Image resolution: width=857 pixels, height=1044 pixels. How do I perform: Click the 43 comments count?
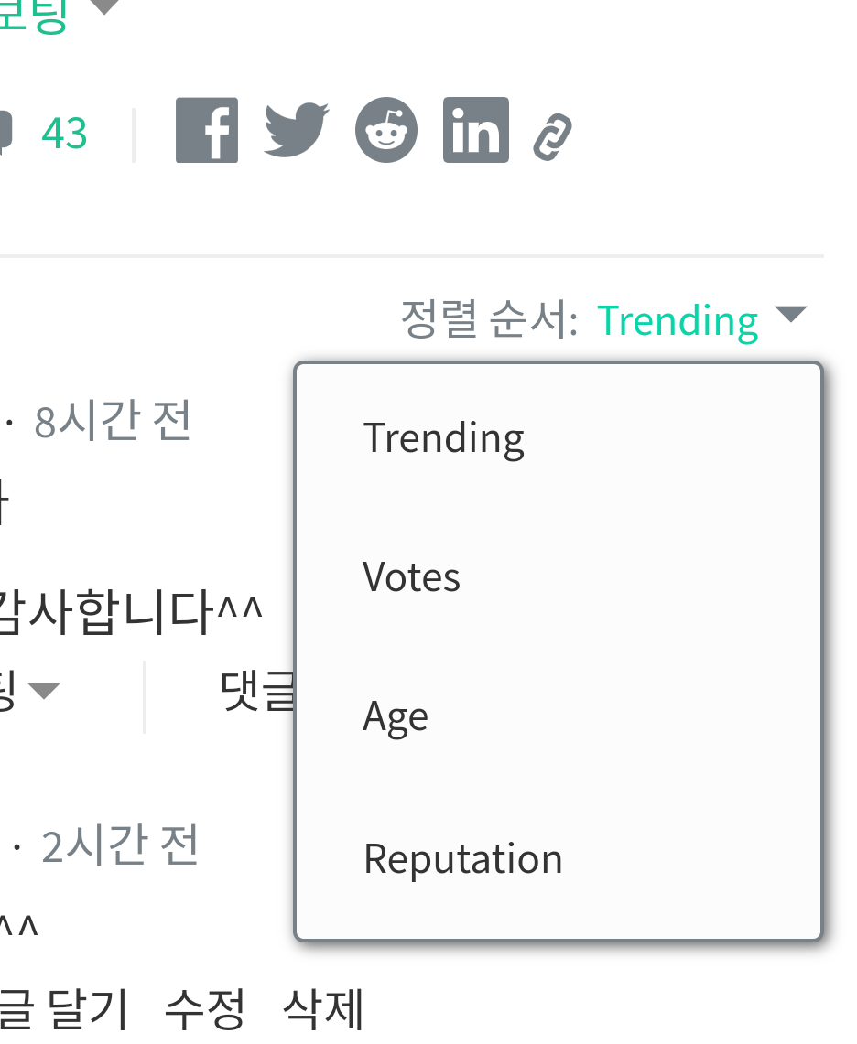coord(64,134)
